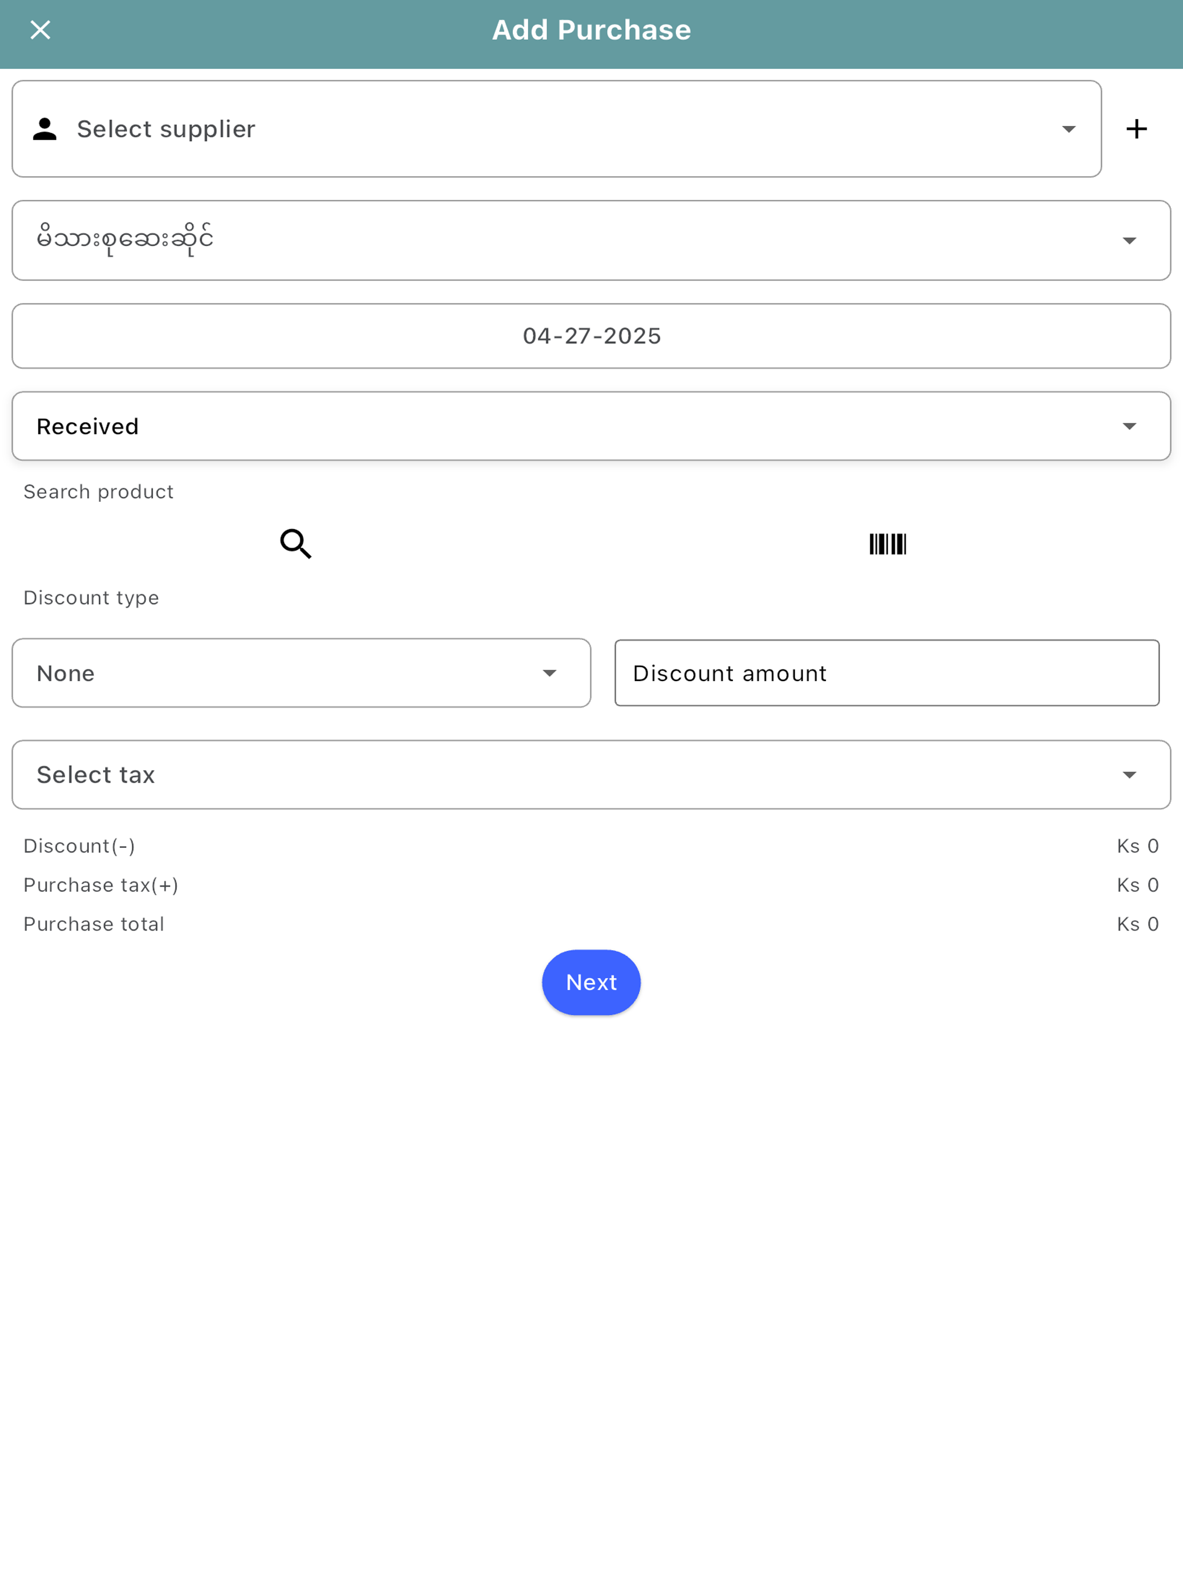Open the None discount type dropdown
Image resolution: width=1183 pixels, height=1578 pixels.
[x=301, y=673]
